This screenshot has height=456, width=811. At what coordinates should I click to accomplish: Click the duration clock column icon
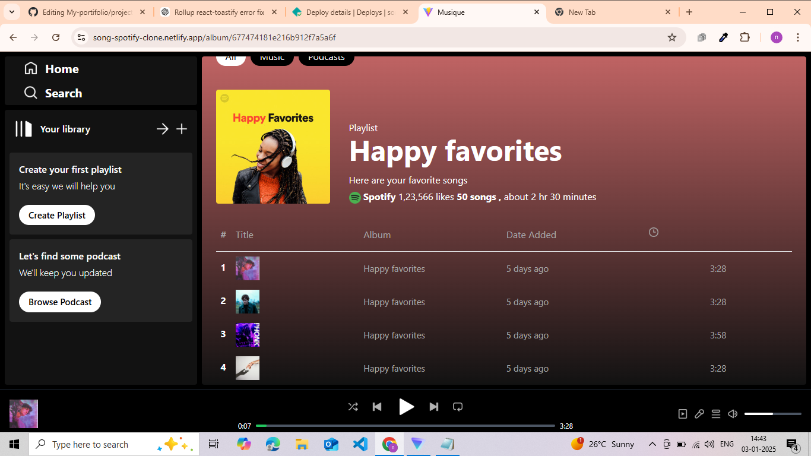pos(654,232)
